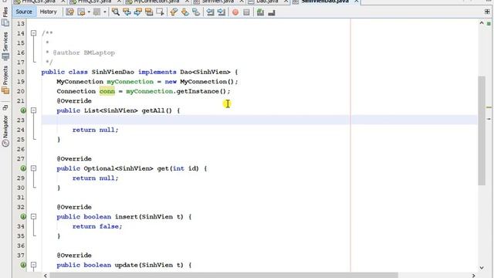Click the split editor icon at toolbar right
This screenshot has height=278, width=494.
click(x=487, y=12)
